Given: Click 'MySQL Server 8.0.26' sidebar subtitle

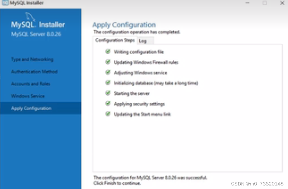Looking at the screenshot, I should click(36, 34).
